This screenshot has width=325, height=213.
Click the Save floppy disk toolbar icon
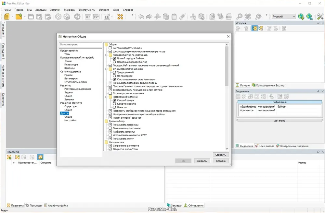coord(31,17)
